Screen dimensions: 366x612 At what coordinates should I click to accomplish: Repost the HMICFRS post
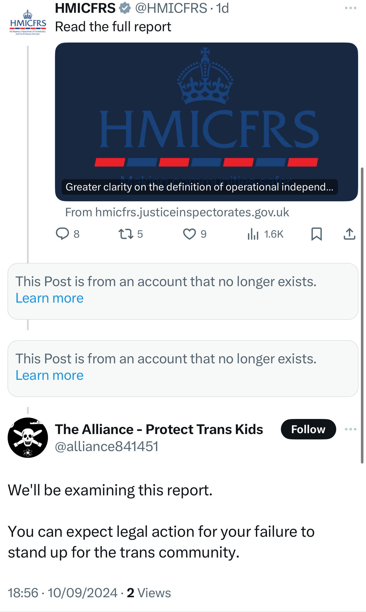point(126,234)
